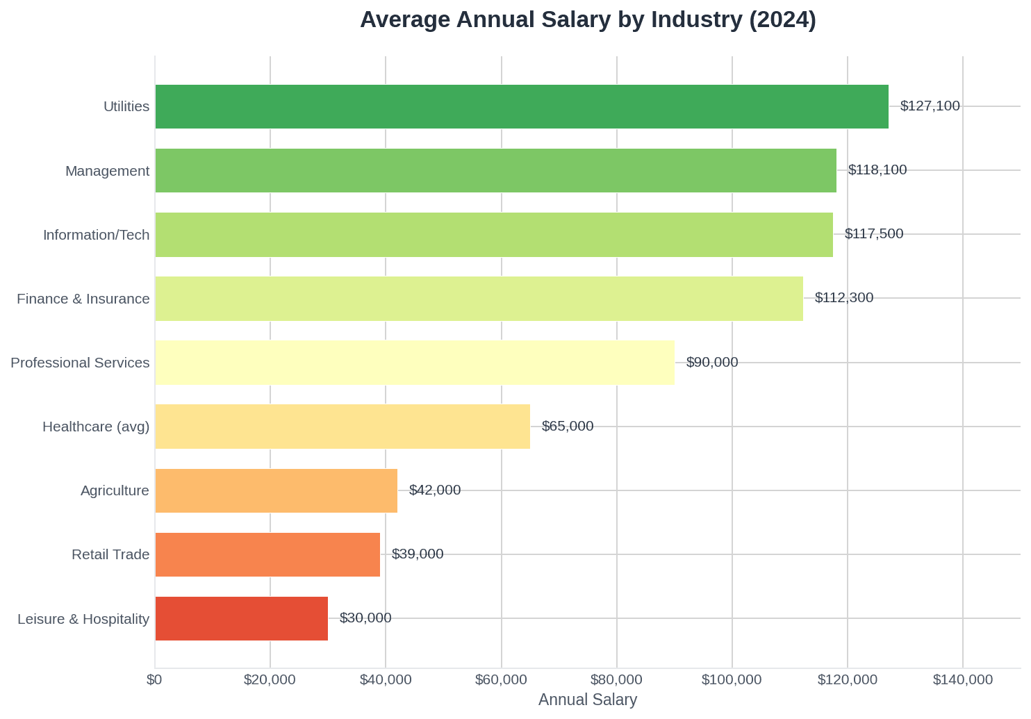Select the Healthcare (avg) bar
Viewport: 1031px width, 719px height.
(343, 426)
